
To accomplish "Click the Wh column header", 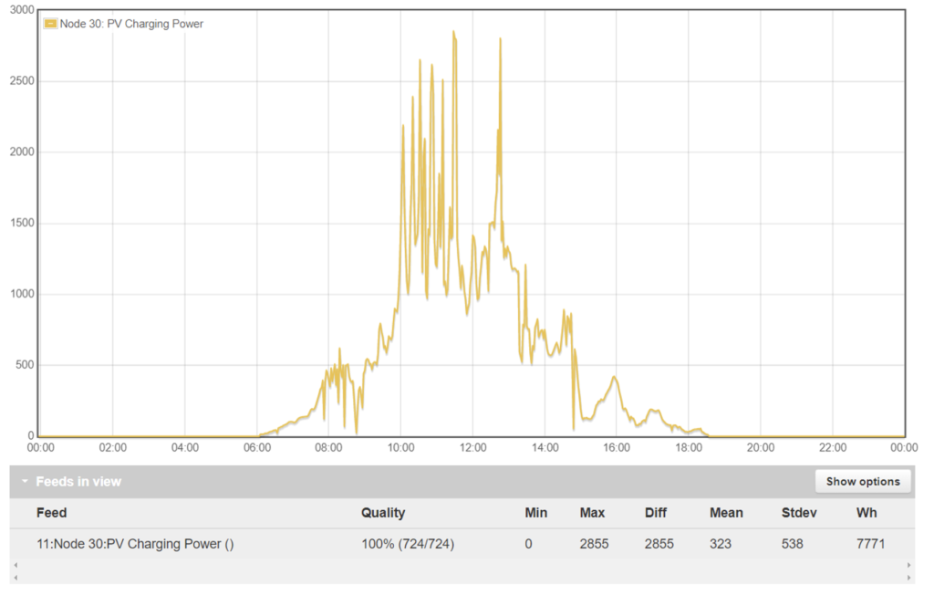I will (x=867, y=513).
